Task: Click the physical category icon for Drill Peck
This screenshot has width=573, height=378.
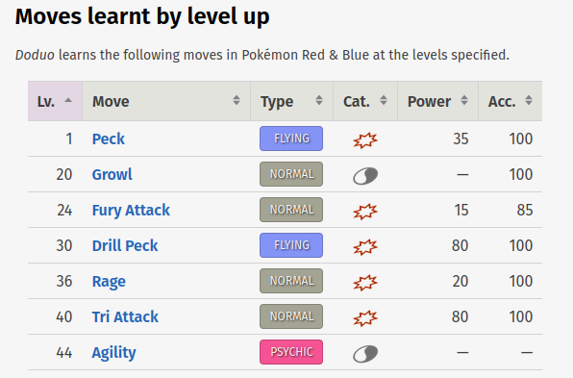Action: point(365,246)
